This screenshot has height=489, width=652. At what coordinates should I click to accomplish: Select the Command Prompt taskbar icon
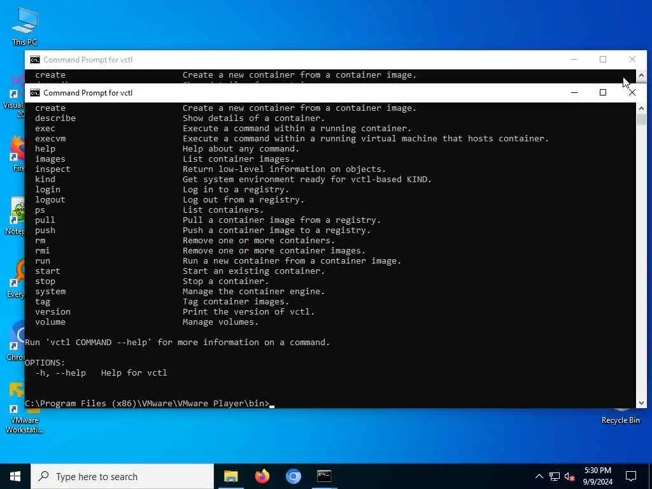click(324, 476)
